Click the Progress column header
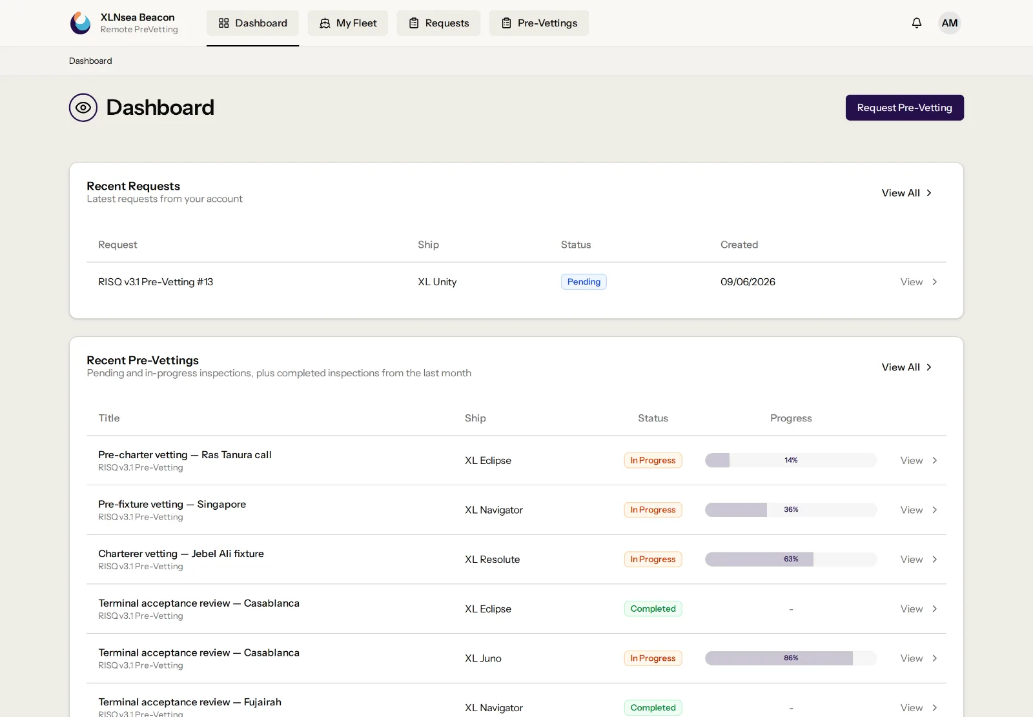Screen dimensions: 1033x717 click(791, 418)
